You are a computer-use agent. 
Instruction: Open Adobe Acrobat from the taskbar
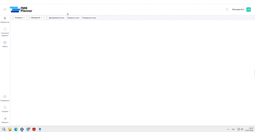pos(34,129)
